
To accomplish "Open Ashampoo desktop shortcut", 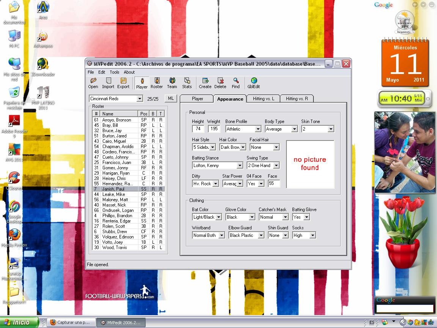I will (43, 39).
